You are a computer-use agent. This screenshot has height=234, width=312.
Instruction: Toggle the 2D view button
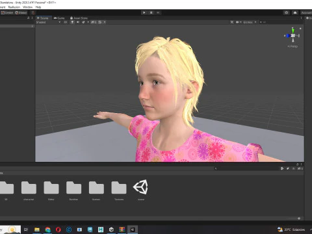point(65,22)
